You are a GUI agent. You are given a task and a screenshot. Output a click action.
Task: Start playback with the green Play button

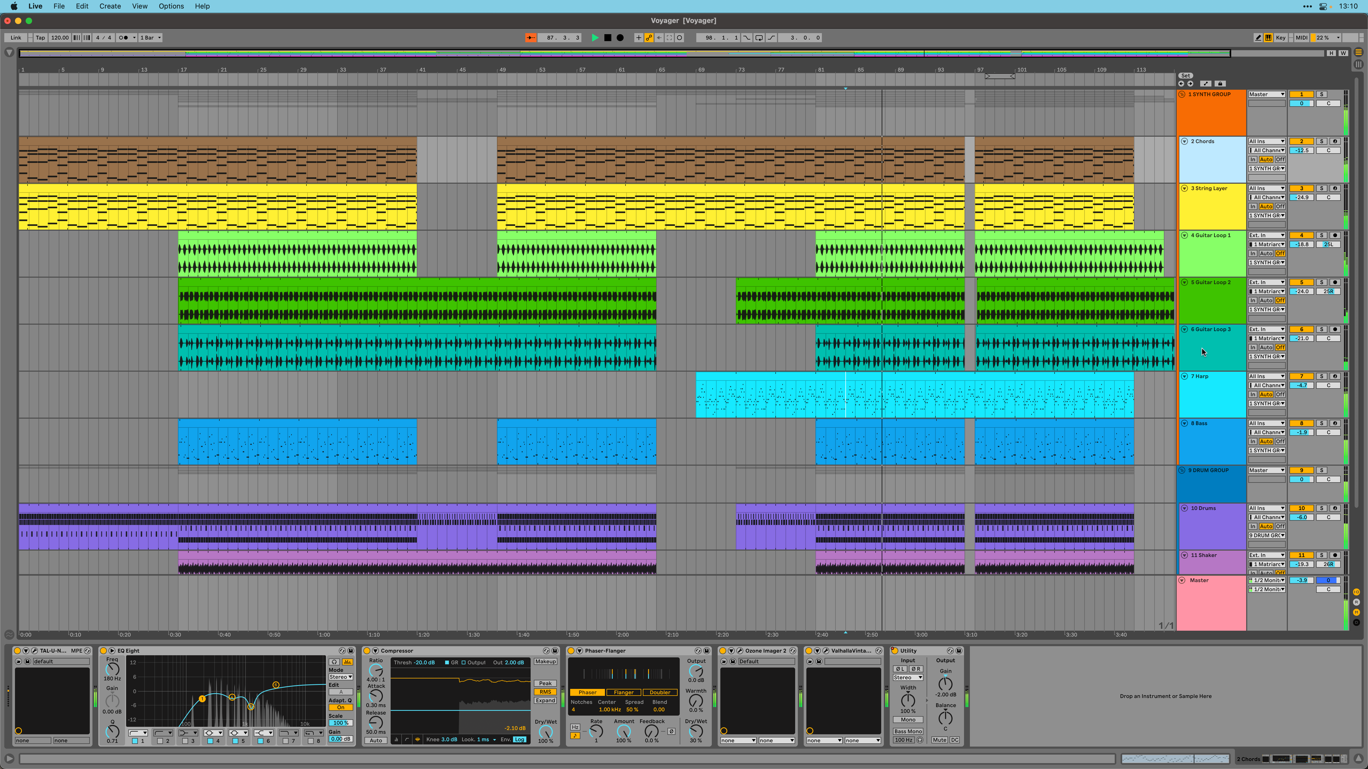point(595,38)
